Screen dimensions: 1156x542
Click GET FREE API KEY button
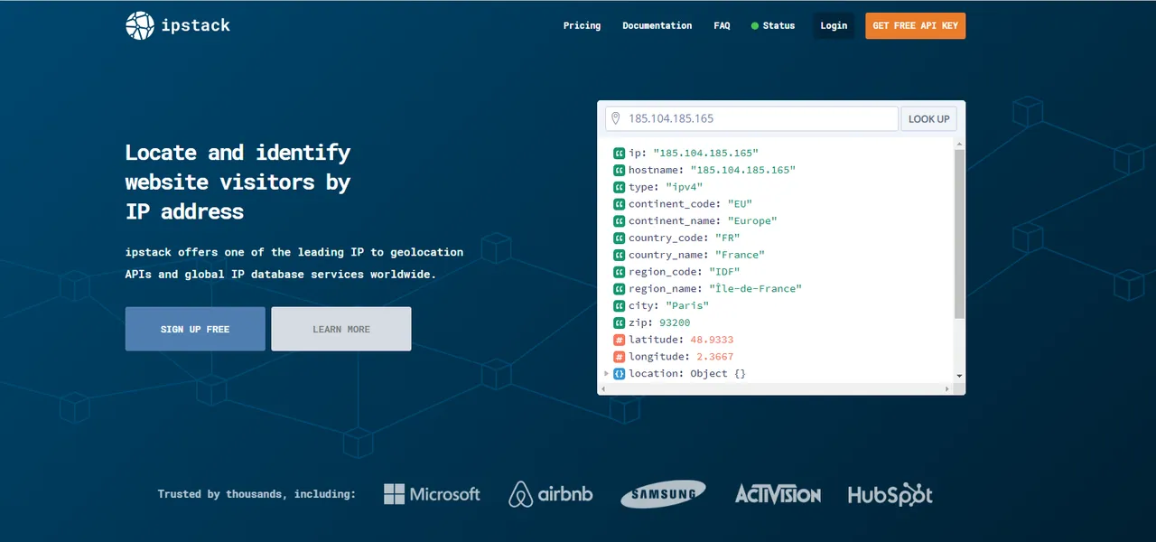[x=915, y=25]
